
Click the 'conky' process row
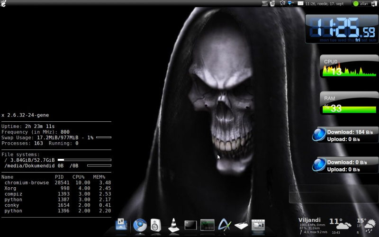(x=57, y=205)
